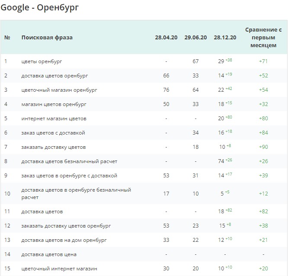
Task: Select the 28.12.20 date column header
Action: pos(225,38)
